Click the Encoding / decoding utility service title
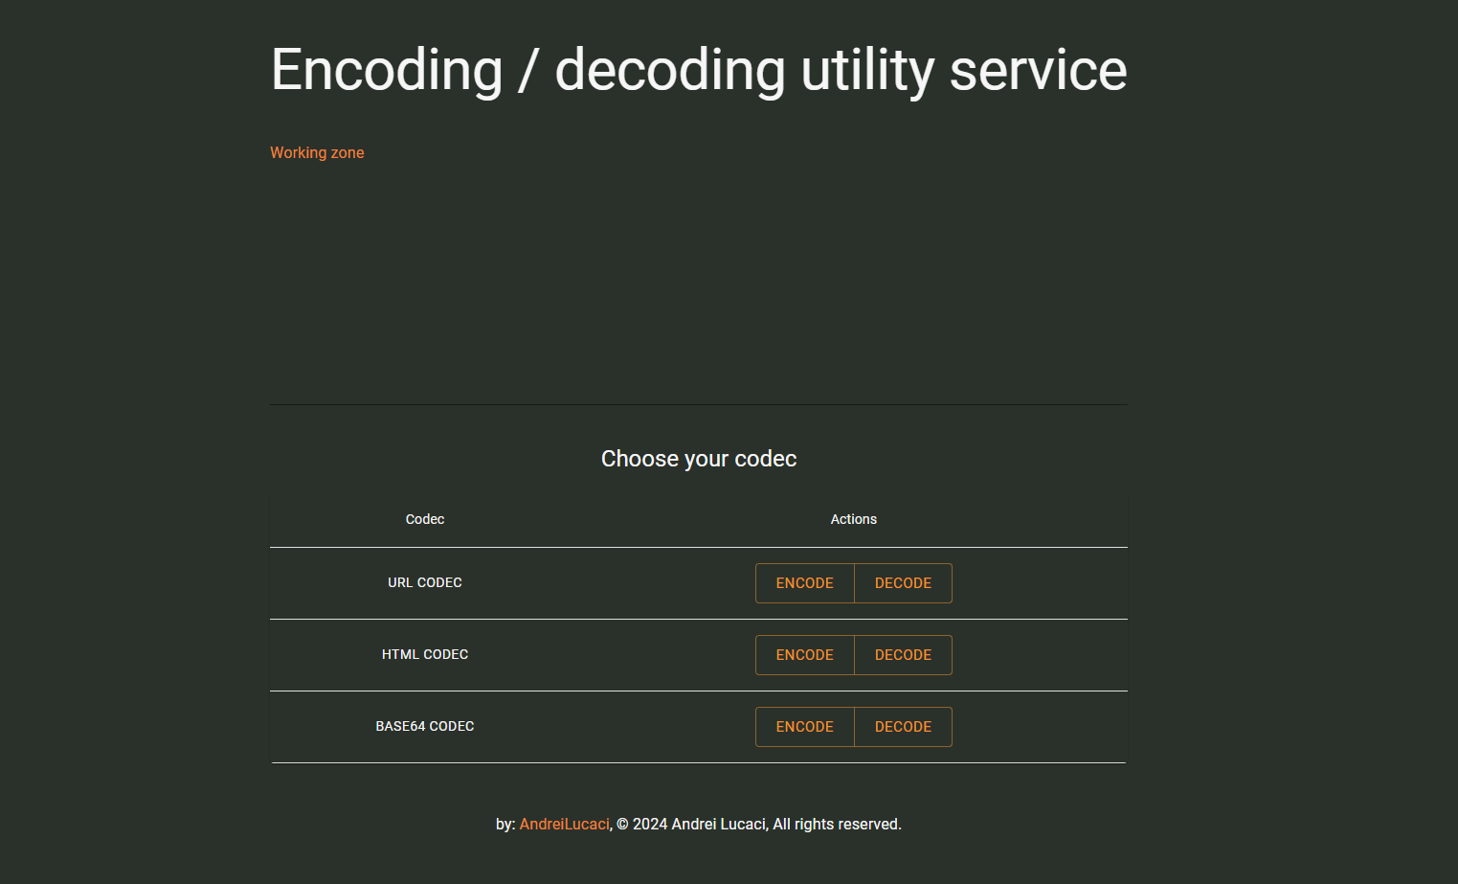This screenshot has height=884, width=1458. (699, 71)
